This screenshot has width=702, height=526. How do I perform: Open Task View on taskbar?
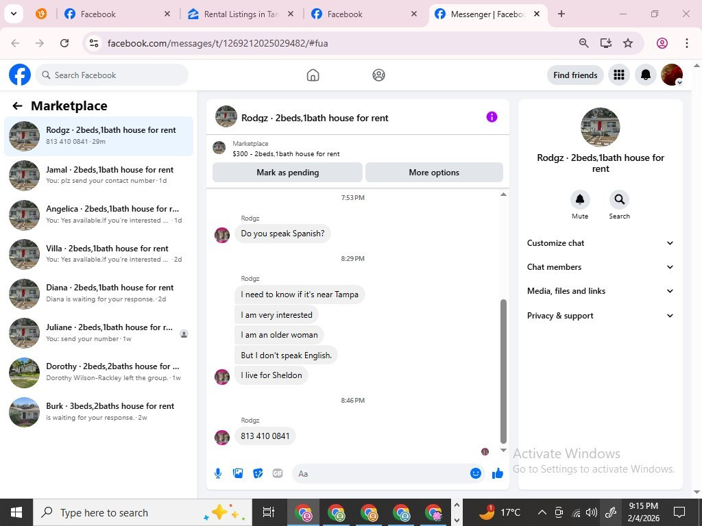[268, 512]
